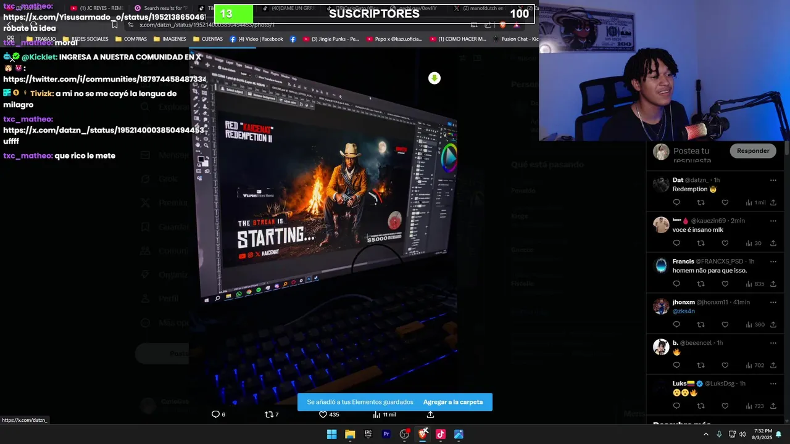Reply to Francis's comment
This screenshot has width=790, height=444.
click(676, 284)
